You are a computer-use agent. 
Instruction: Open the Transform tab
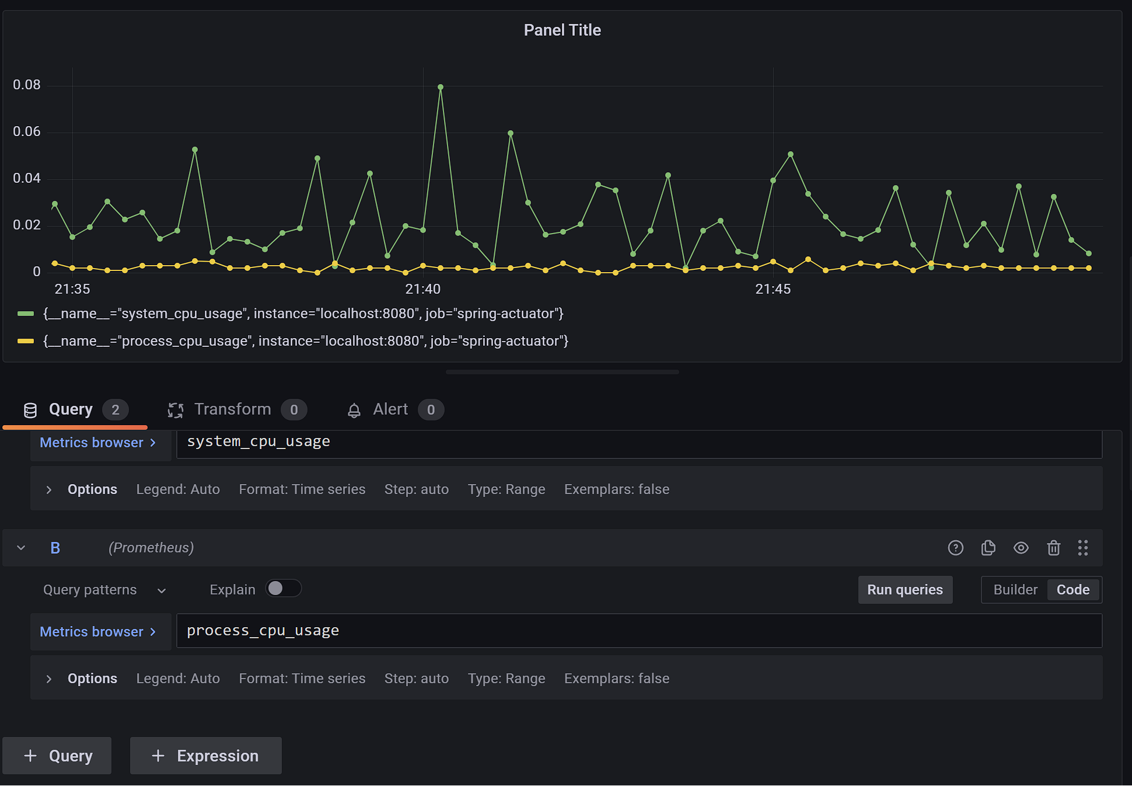click(233, 409)
